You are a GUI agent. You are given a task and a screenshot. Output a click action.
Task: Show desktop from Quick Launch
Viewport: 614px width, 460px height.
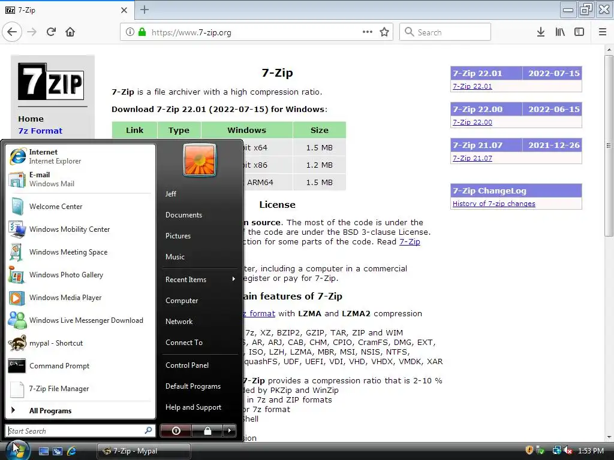[x=43, y=451]
